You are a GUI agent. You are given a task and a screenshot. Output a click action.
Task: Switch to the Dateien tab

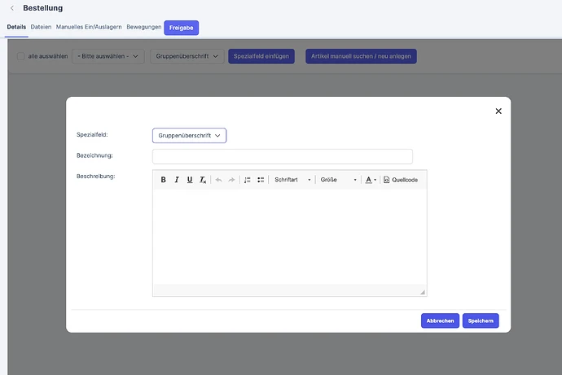[x=41, y=27]
